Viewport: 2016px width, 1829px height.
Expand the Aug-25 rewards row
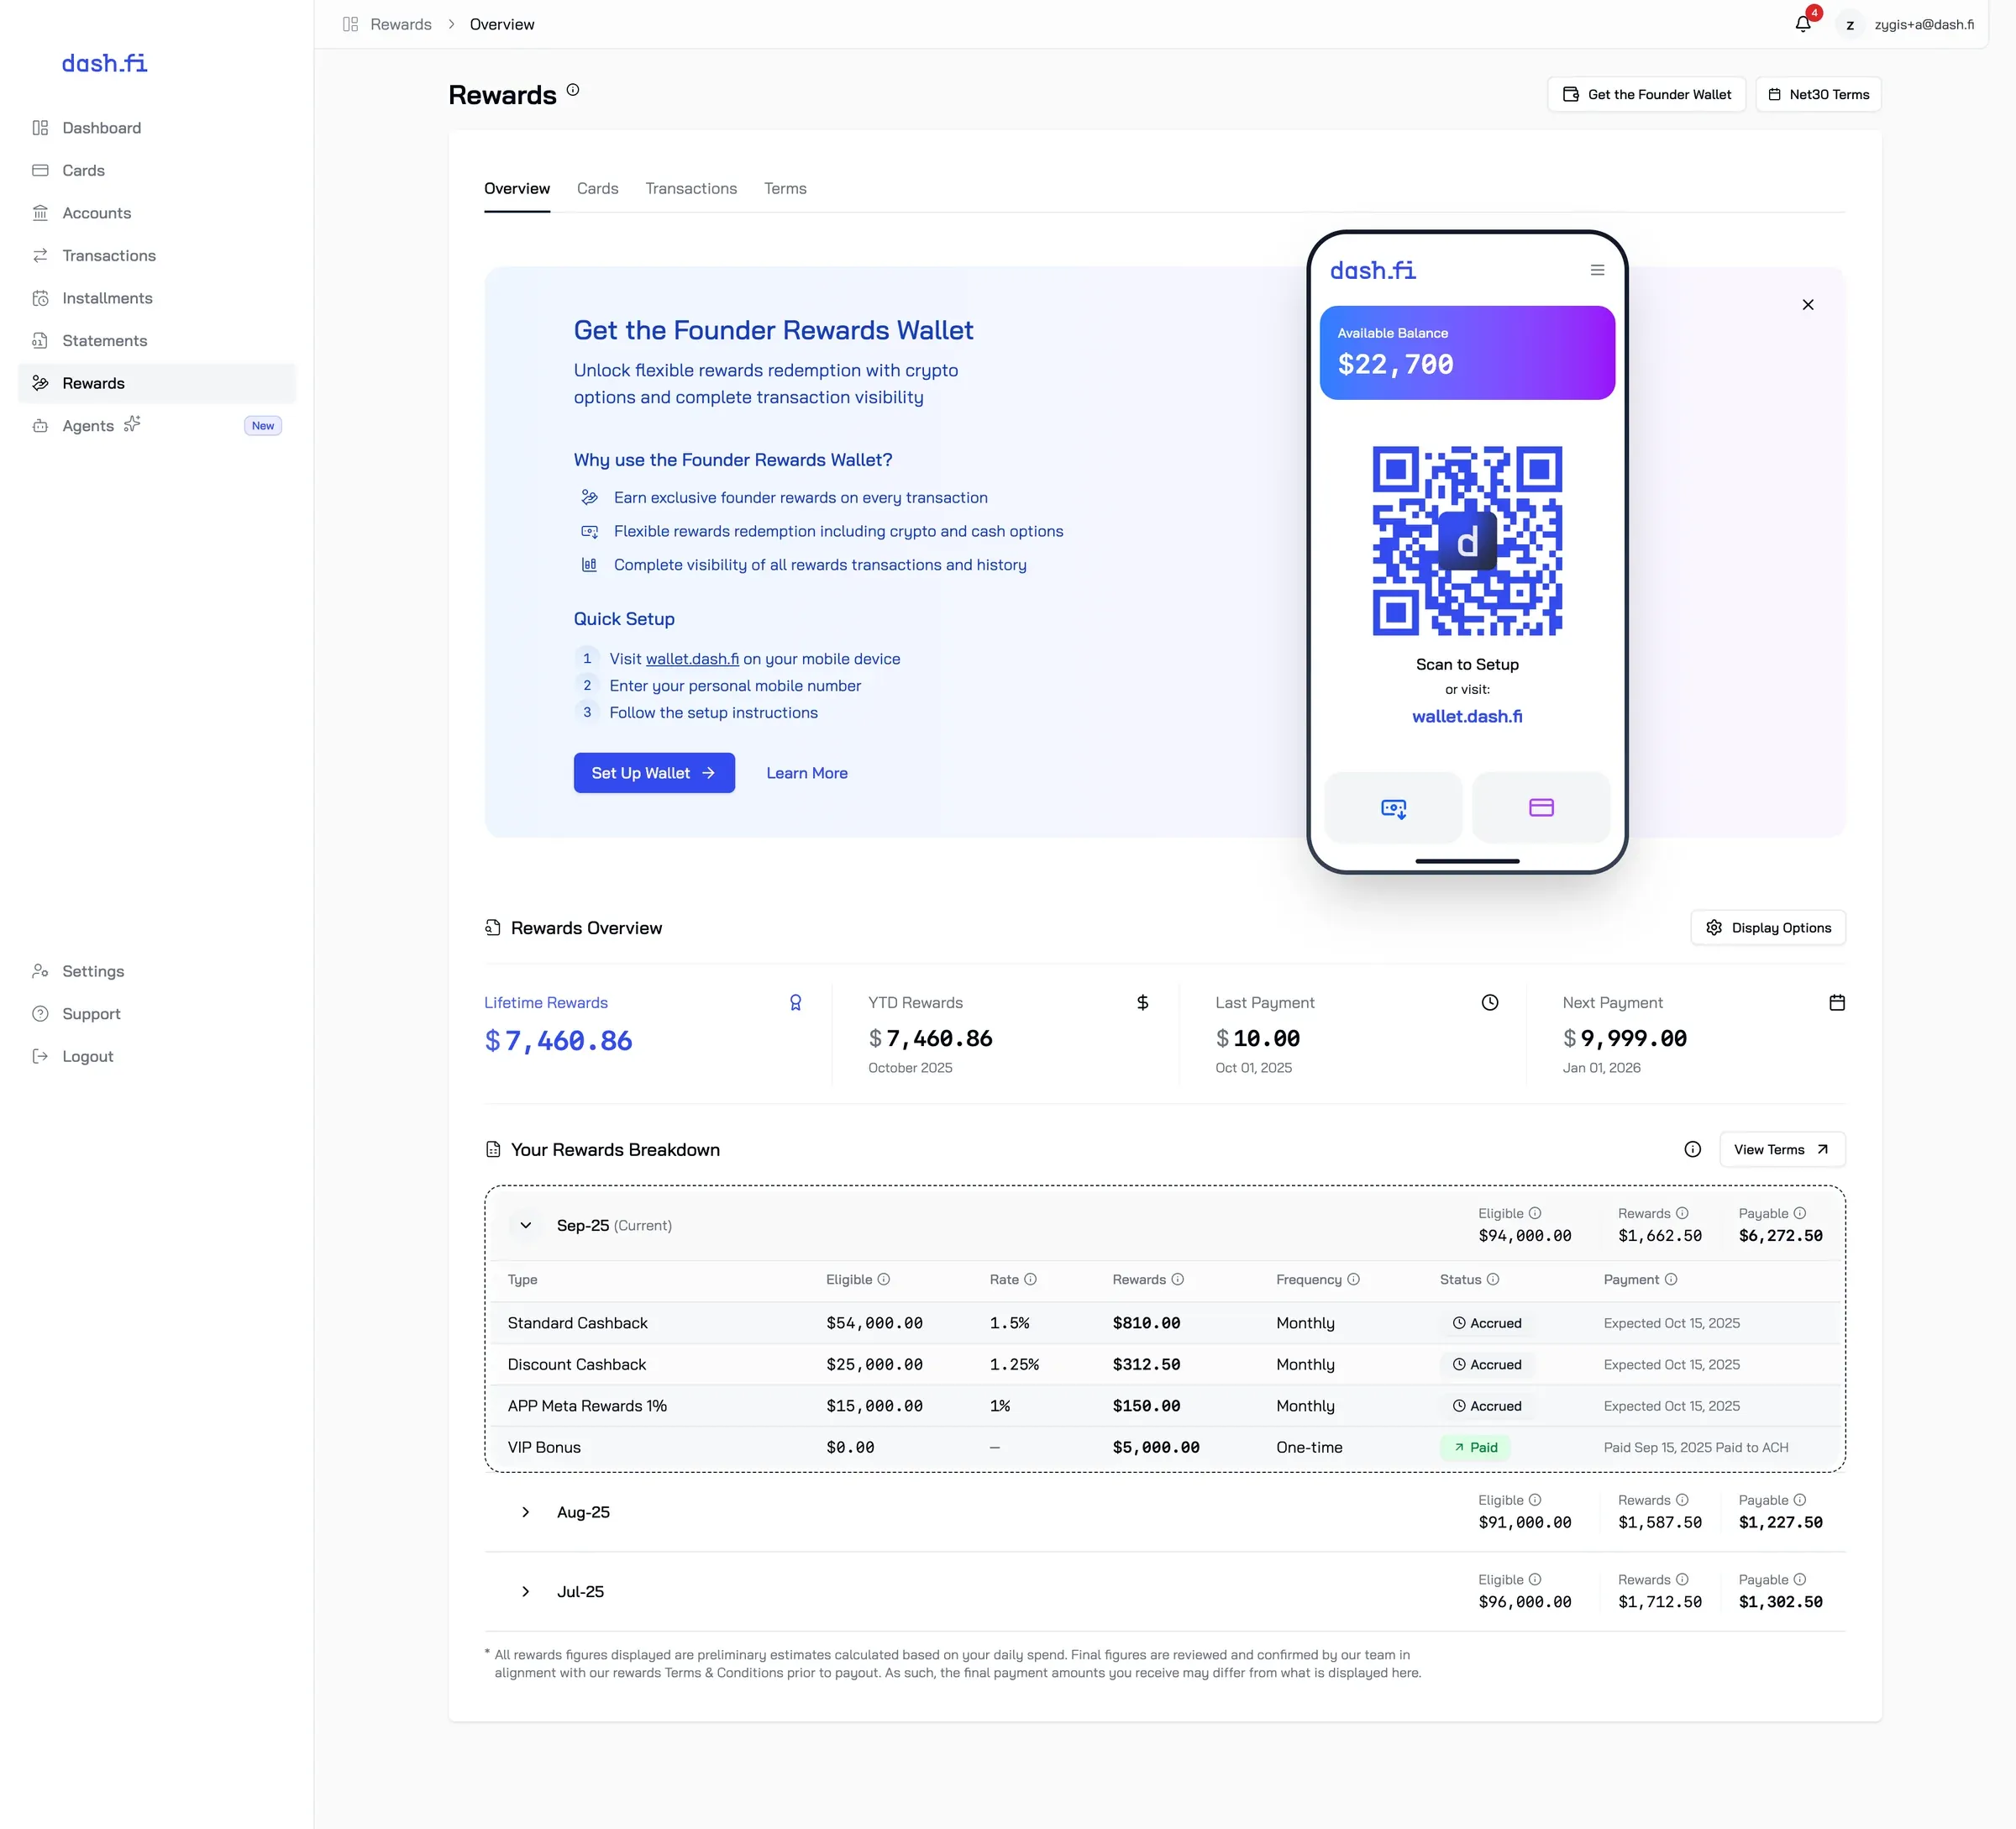[x=525, y=1512]
